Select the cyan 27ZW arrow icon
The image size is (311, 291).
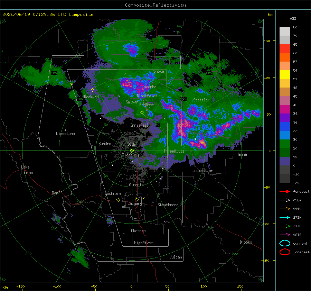[x=285, y=218]
